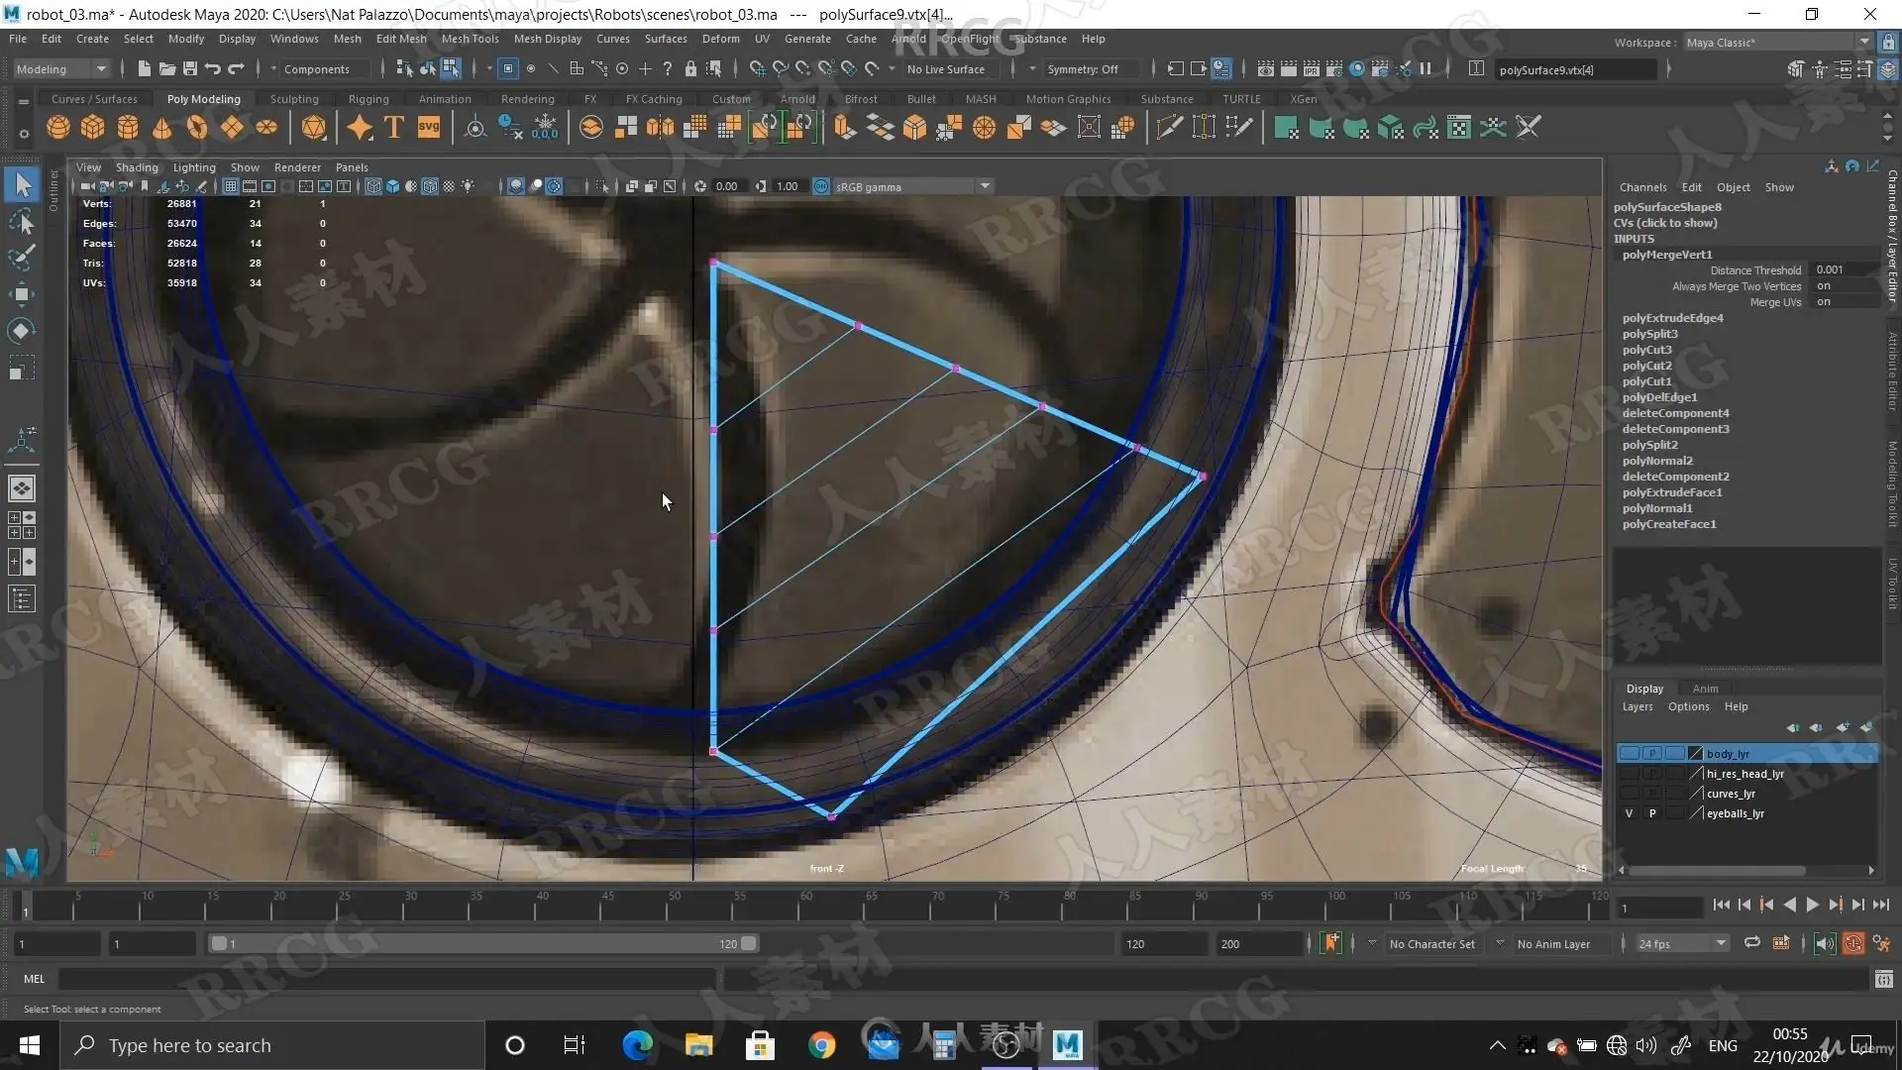This screenshot has height=1070, width=1902.
Task: Open the Modeling menu set dropdown
Action: [61, 69]
